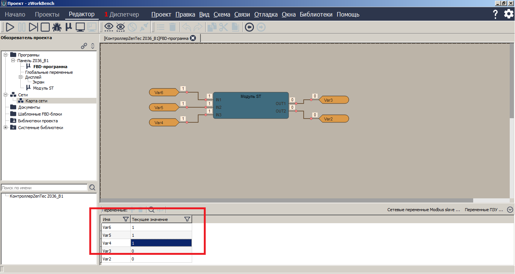
Task: Open the Отладка menu
Action: [x=266, y=14]
